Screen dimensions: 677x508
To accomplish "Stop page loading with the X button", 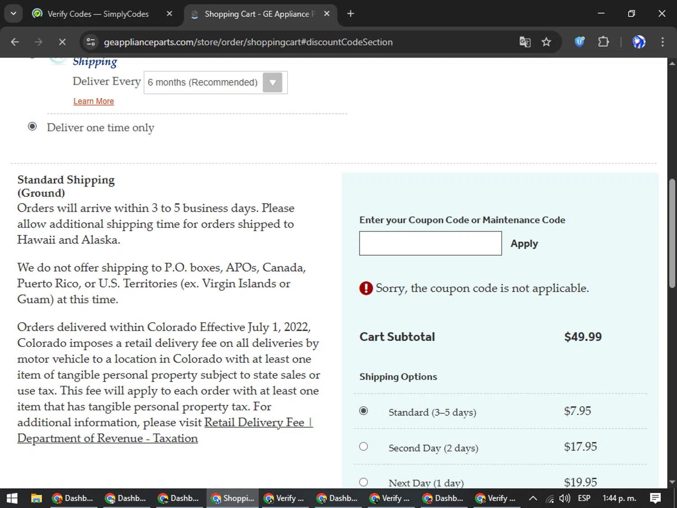I will coord(62,42).
